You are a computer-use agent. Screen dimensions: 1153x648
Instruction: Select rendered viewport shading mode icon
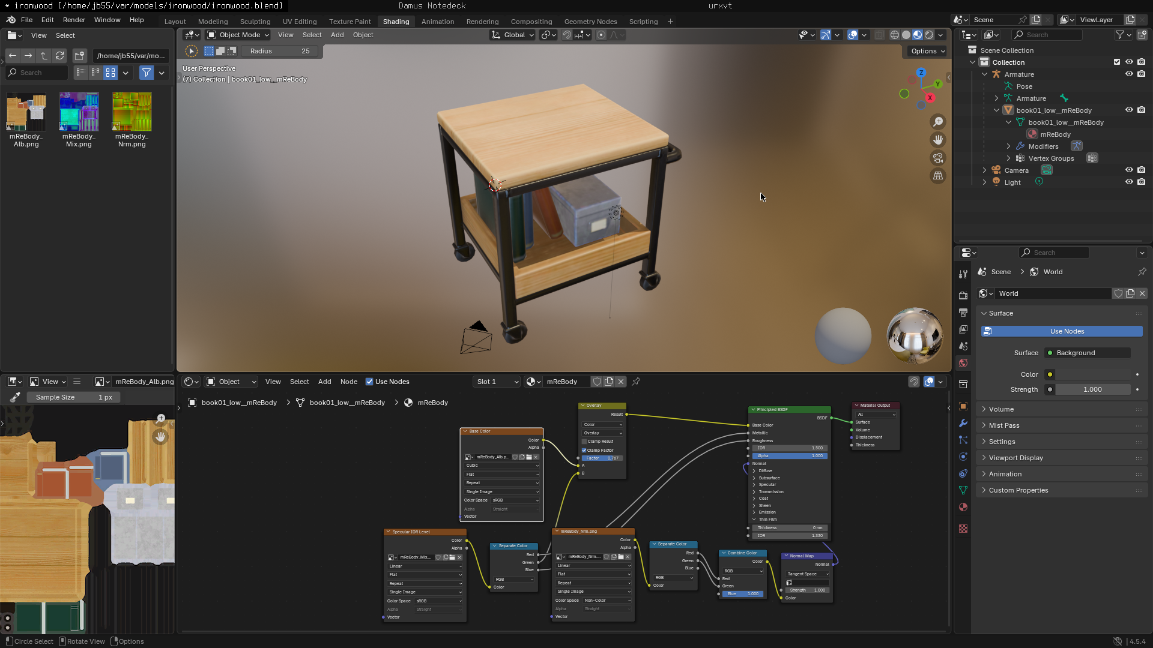(x=929, y=35)
